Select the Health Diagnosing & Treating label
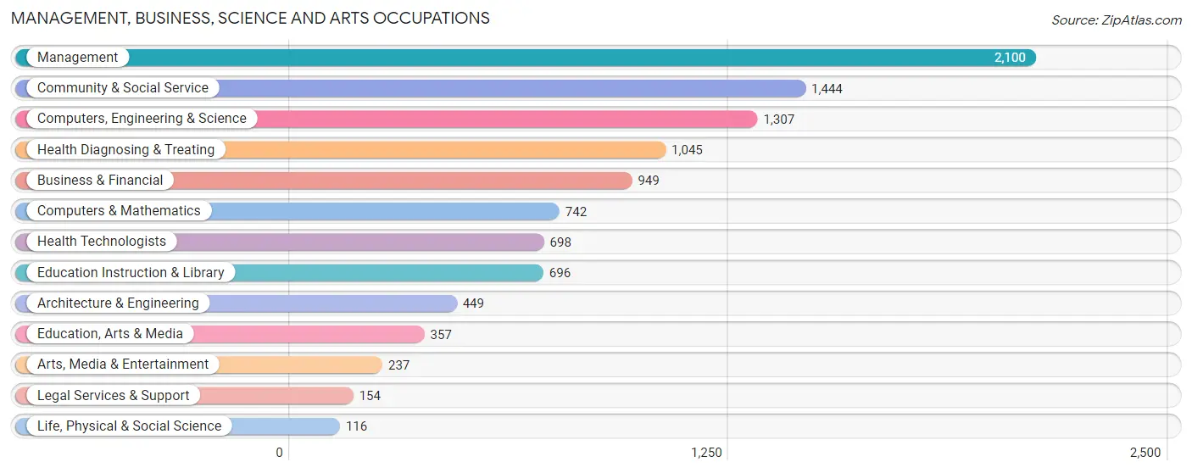 [126, 149]
